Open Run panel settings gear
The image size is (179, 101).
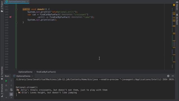(168, 76)
